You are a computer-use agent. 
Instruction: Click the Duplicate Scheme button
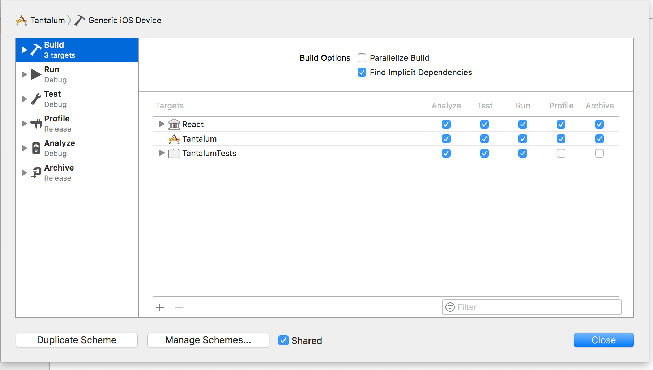click(x=77, y=340)
